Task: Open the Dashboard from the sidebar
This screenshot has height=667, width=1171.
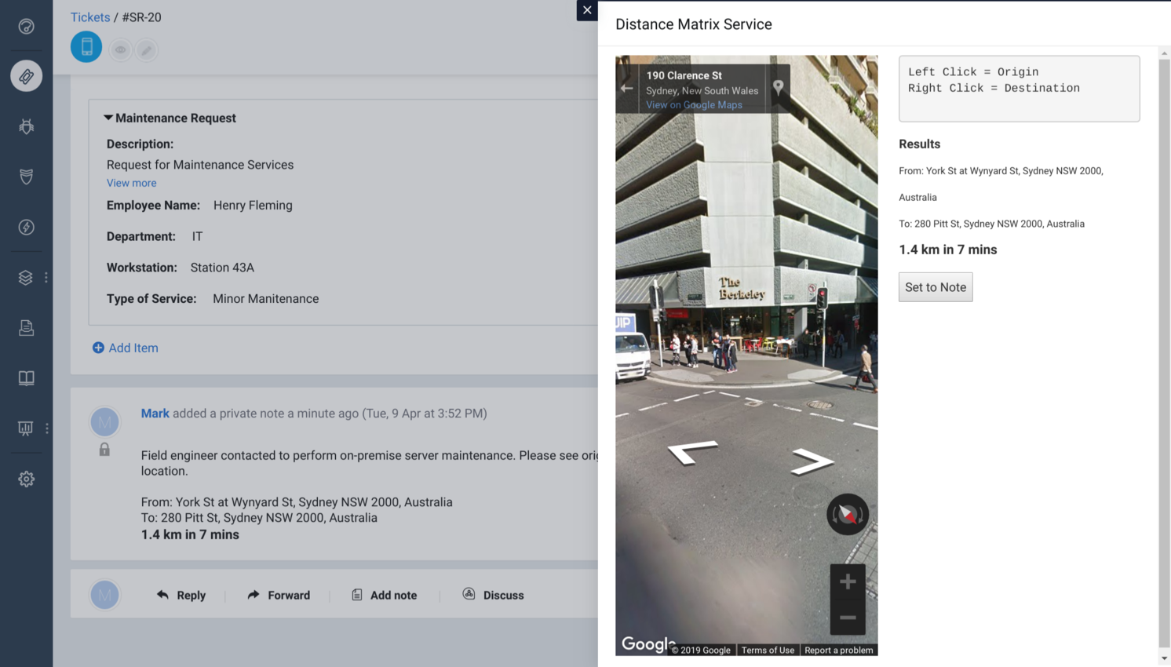Action: pyautogui.click(x=26, y=26)
